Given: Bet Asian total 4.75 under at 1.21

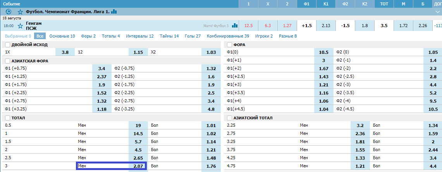Looking at the screenshot, I should point(360,166).
